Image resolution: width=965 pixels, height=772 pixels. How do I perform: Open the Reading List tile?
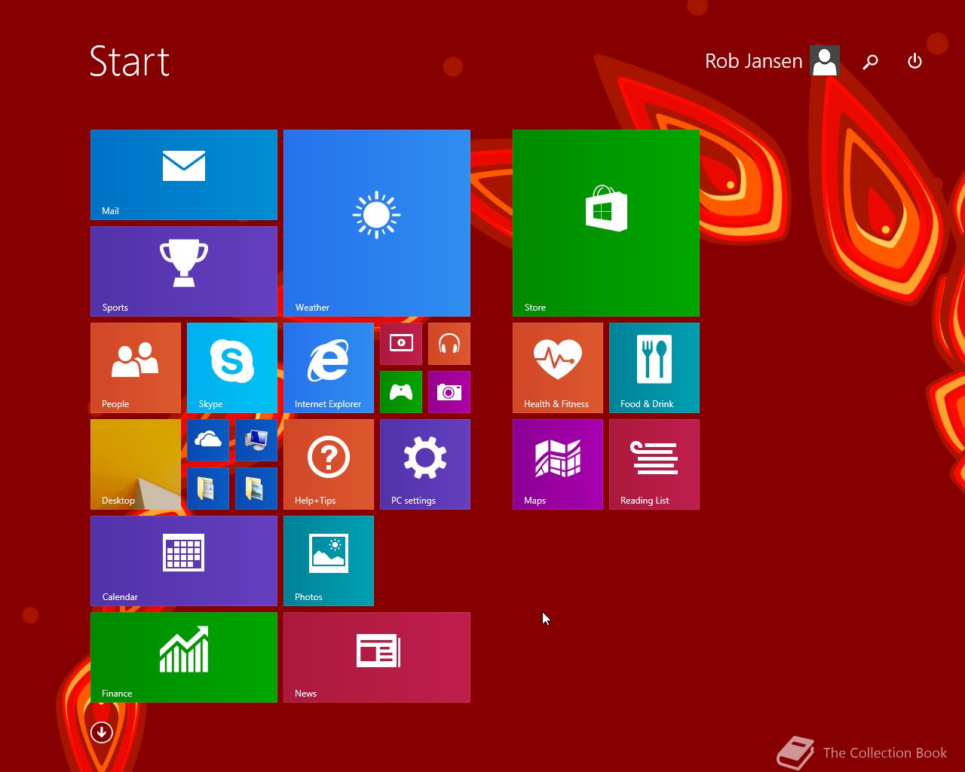click(x=654, y=464)
